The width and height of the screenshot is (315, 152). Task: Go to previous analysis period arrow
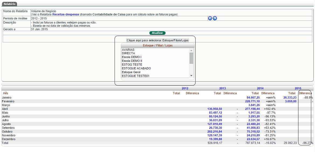point(210,18)
